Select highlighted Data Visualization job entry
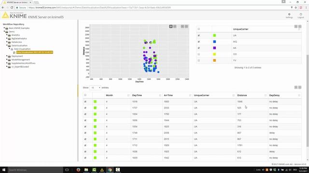This screenshot has height=173, width=309. tap(35, 52)
